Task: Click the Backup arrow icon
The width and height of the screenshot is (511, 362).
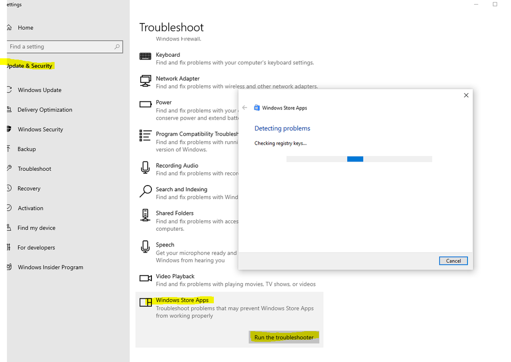Action: coord(9,149)
